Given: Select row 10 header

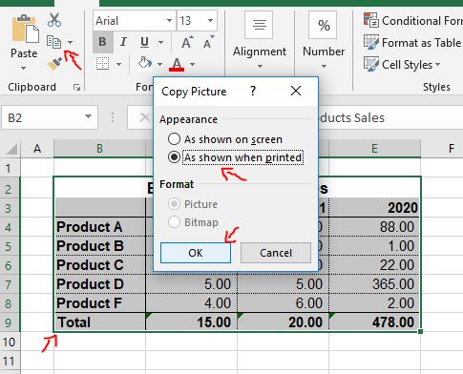Looking at the screenshot, I should [11, 343].
